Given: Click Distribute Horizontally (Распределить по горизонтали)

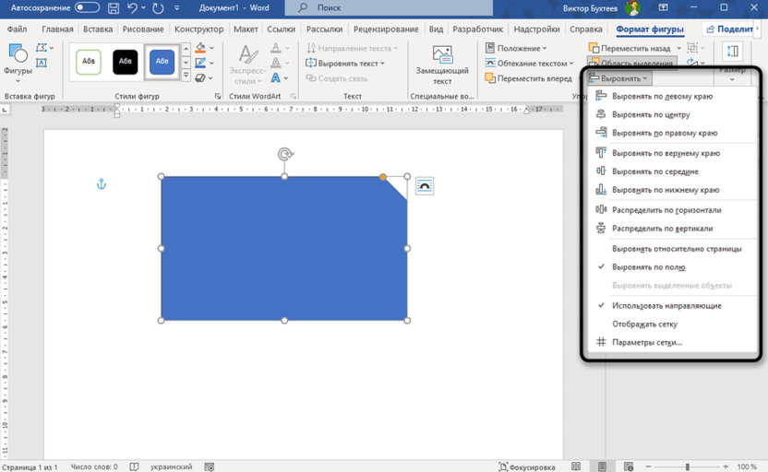Looking at the screenshot, I should pyautogui.click(x=666, y=210).
